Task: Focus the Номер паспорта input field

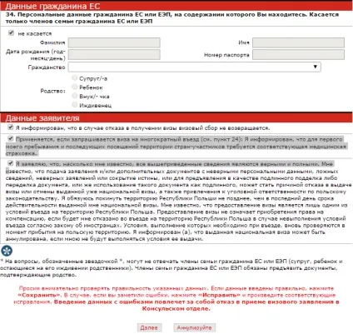Action: (298, 54)
